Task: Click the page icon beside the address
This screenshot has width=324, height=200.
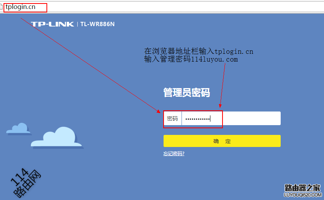Action: click(2, 7)
